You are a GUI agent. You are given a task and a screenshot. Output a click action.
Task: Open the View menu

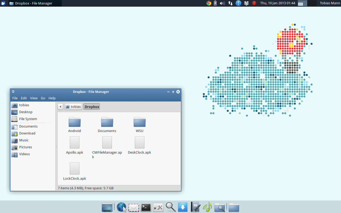(34, 98)
